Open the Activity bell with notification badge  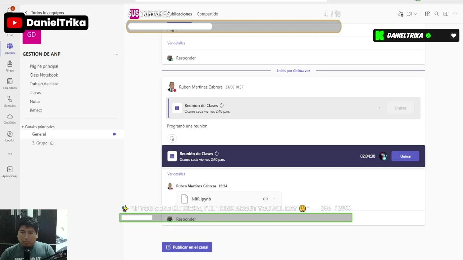pos(10,10)
